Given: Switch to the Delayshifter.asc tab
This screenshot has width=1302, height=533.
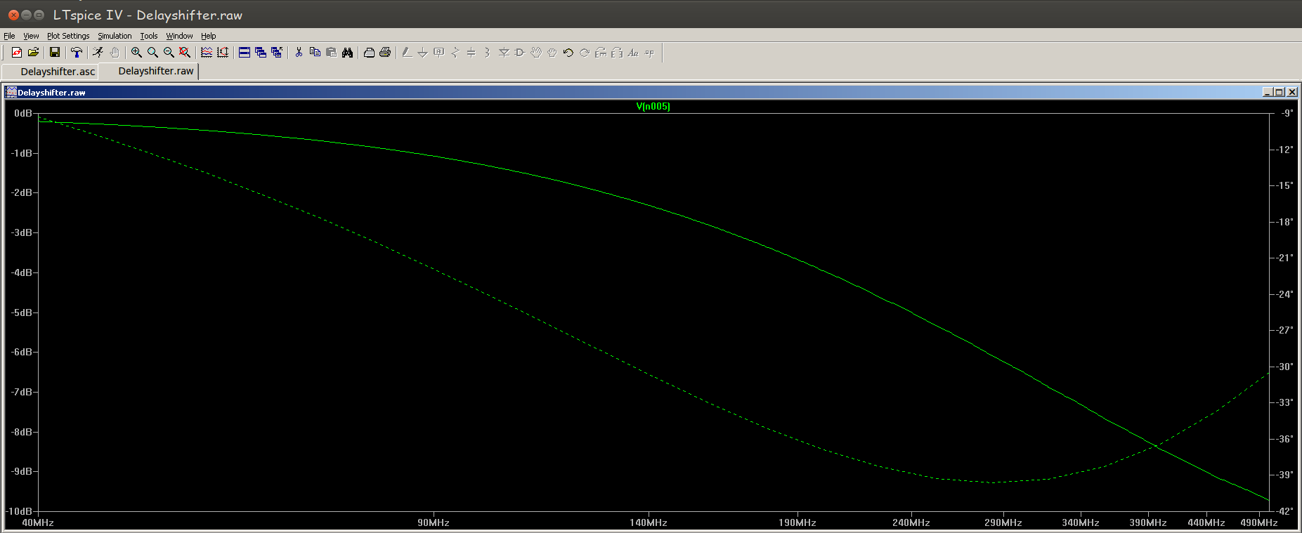Looking at the screenshot, I should [x=58, y=72].
